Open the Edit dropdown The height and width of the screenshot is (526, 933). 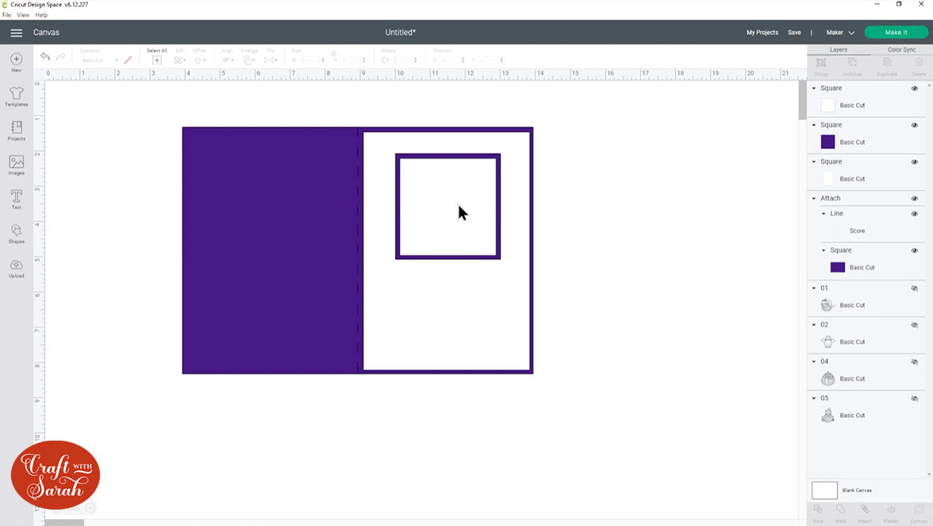click(x=180, y=60)
